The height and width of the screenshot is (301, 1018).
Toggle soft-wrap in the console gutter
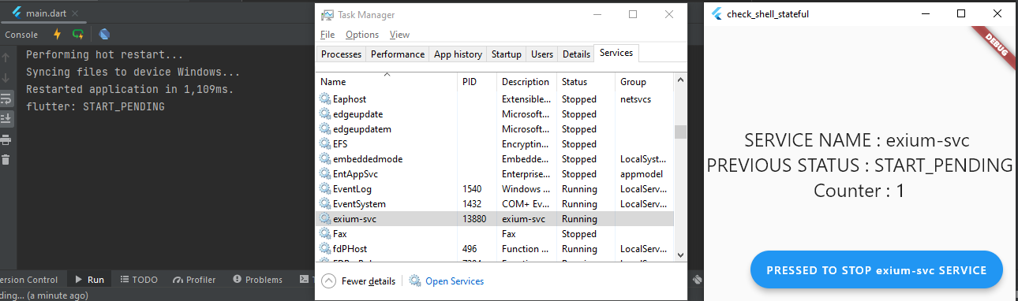(6, 99)
